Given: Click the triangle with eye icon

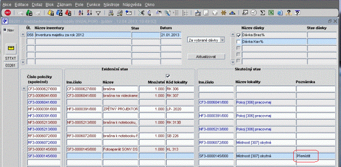Looking at the screenshot, I should pos(232,13).
